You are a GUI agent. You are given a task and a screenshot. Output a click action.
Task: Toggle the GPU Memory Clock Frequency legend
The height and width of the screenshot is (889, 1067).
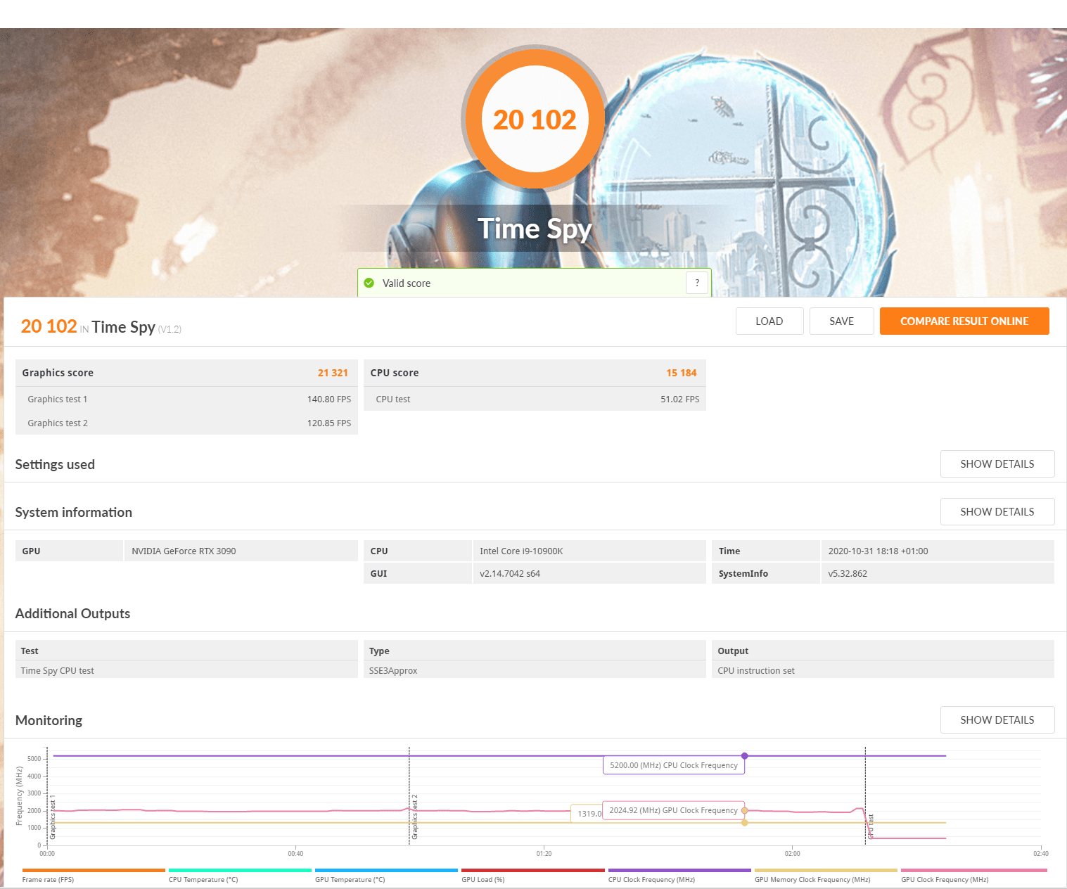[x=826, y=876]
